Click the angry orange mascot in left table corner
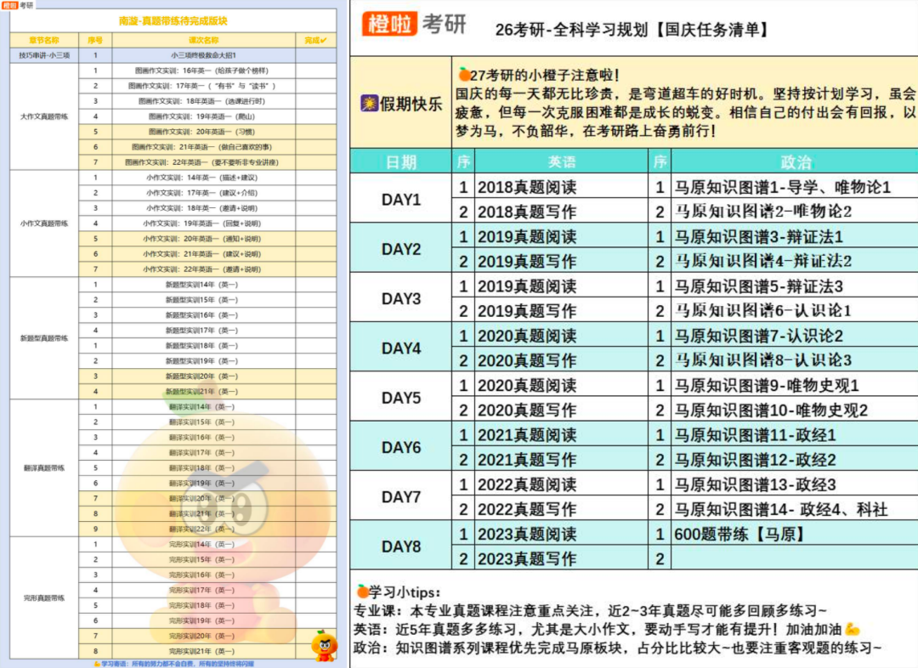Screen dimensions: 918x668 [324, 647]
